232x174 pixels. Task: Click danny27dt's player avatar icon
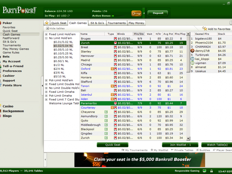(x=193, y=51)
